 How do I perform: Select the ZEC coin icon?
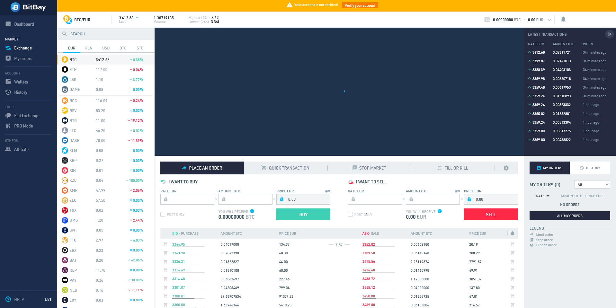pos(65,200)
